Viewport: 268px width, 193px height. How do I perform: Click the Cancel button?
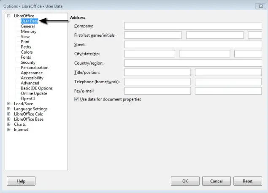[217, 181]
